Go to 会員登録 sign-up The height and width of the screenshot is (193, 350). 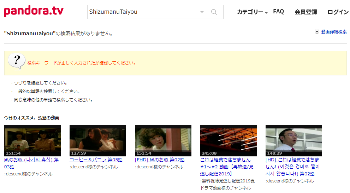pyautogui.click(x=306, y=12)
